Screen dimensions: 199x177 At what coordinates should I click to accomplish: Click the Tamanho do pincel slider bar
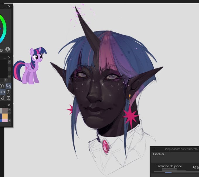[x=169, y=169]
